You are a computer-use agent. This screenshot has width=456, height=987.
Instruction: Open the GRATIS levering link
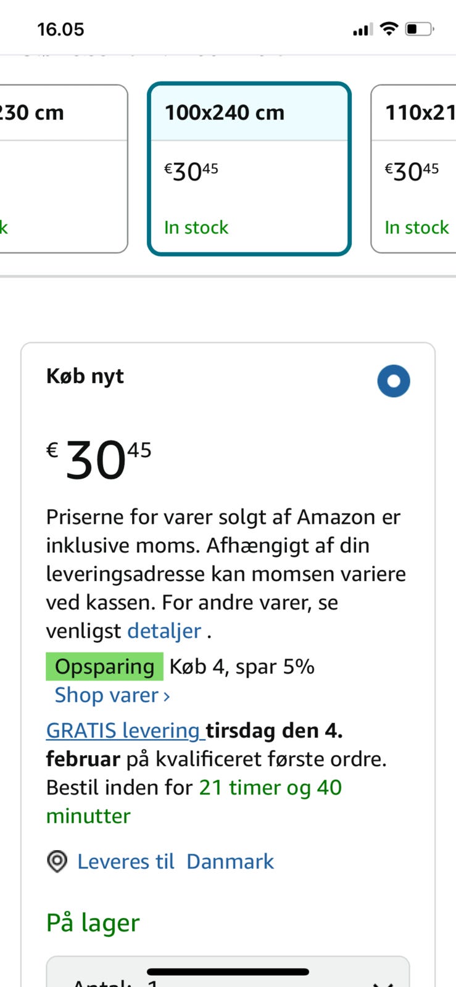point(123,730)
